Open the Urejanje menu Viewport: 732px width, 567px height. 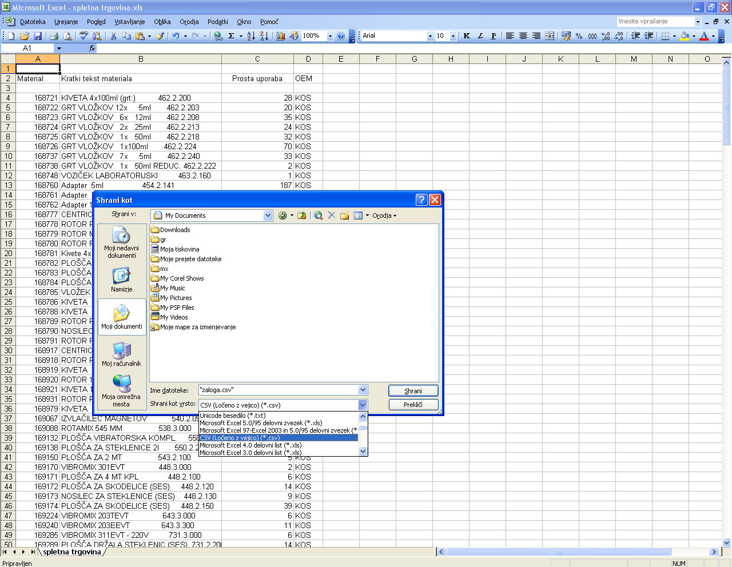[x=66, y=22]
